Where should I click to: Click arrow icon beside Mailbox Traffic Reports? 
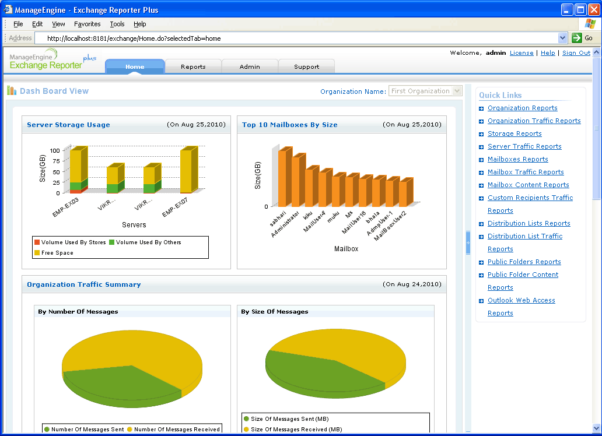pyautogui.click(x=481, y=173)
